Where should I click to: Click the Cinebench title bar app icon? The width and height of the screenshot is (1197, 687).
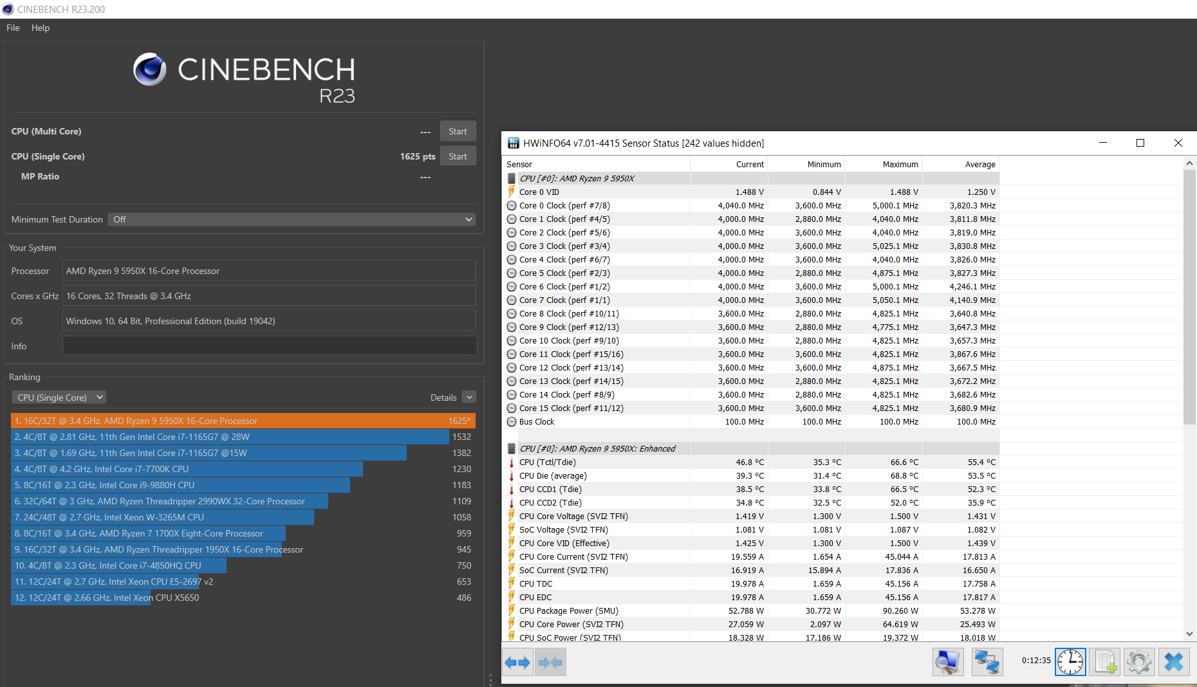[8, 9]
